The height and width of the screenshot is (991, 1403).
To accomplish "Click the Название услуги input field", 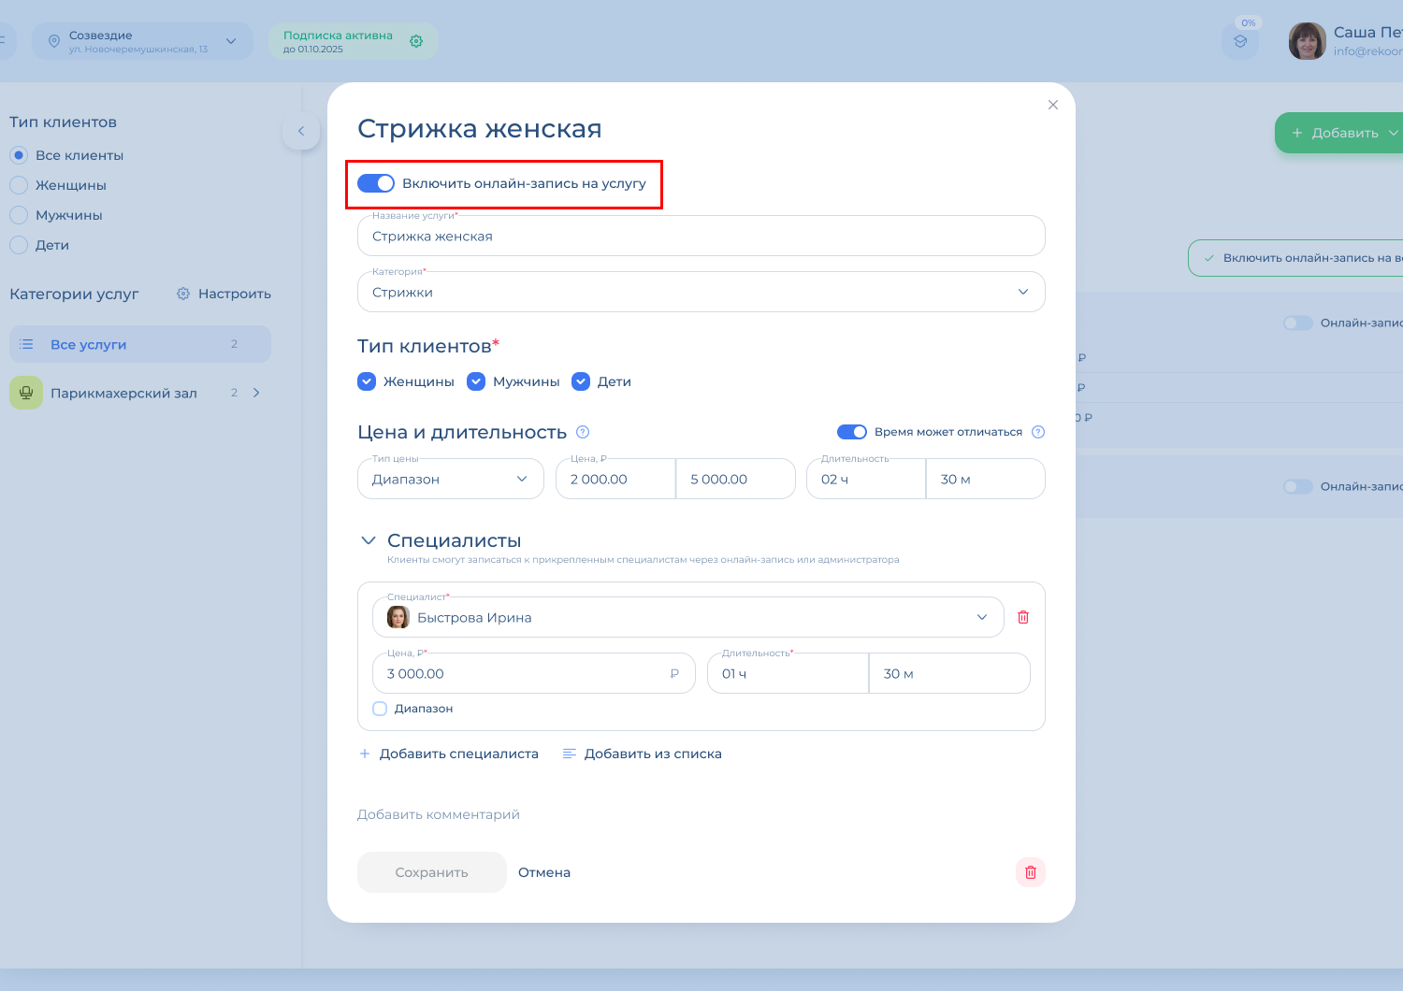I will (x=701, y=237).
